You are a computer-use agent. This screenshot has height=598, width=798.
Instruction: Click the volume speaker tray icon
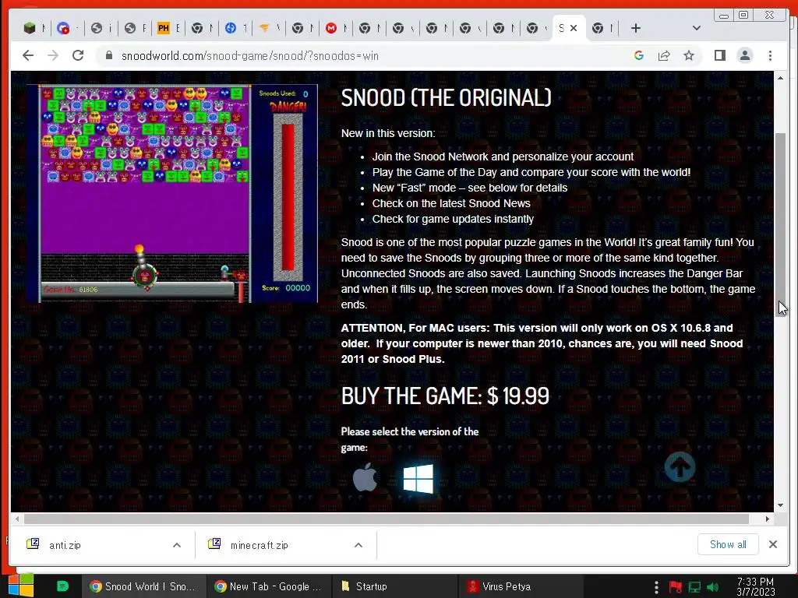[712, 587]
